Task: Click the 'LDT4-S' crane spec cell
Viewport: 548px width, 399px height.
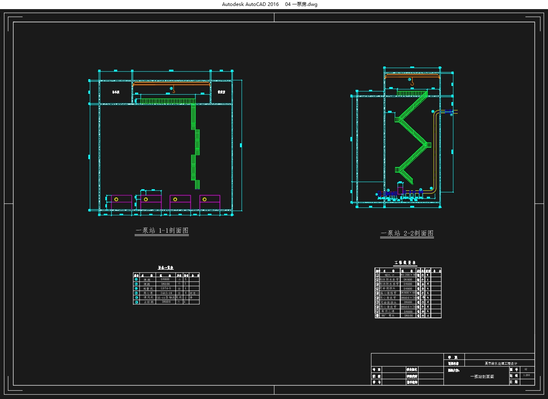Action: pyautogui.click(x=166, y=288)
